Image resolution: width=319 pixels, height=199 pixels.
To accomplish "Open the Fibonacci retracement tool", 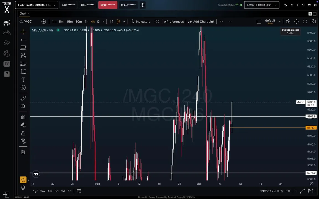I will click(x=23, y=48).
